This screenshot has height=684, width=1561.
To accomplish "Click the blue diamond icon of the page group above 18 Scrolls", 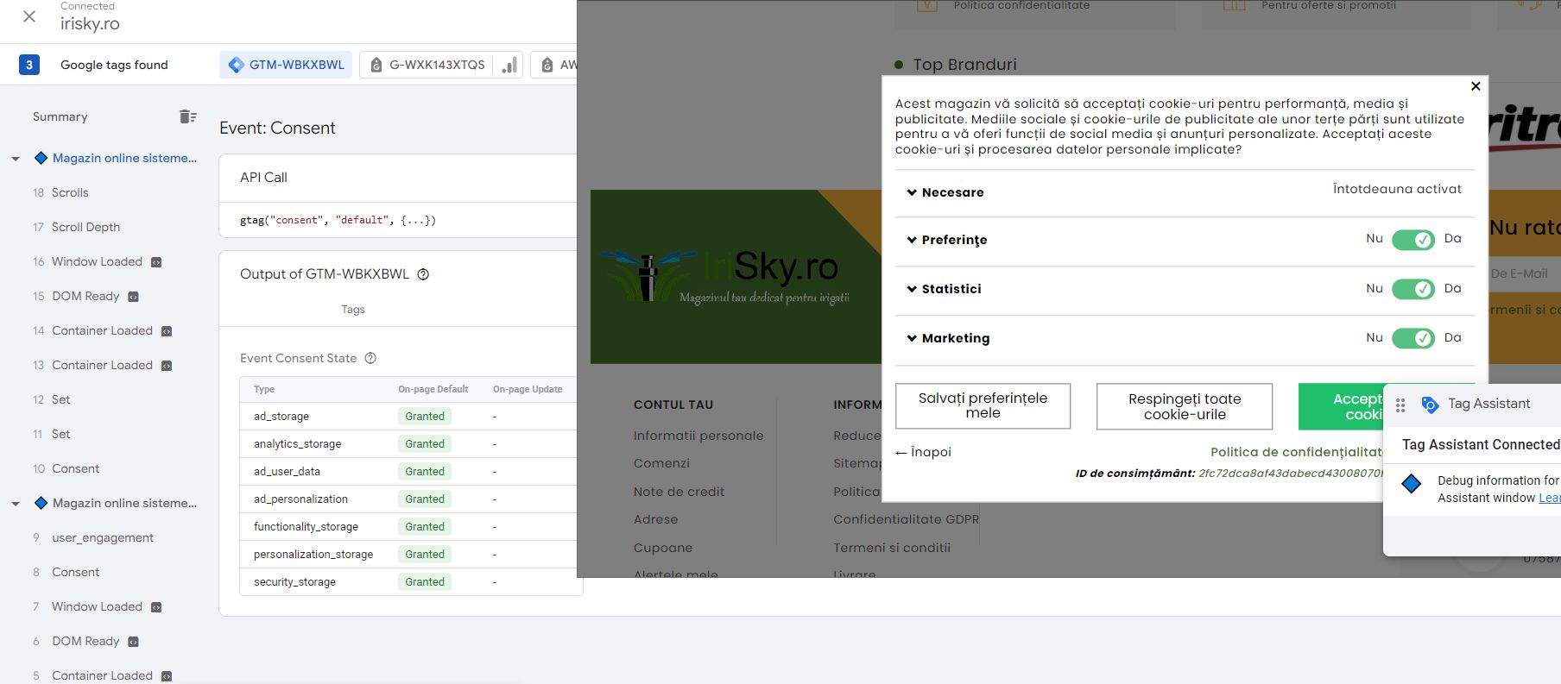I will coord(41,158).
